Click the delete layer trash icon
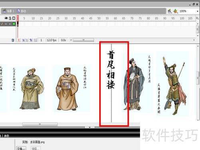Viewport: 200px width, 150px height. [13, 40]
